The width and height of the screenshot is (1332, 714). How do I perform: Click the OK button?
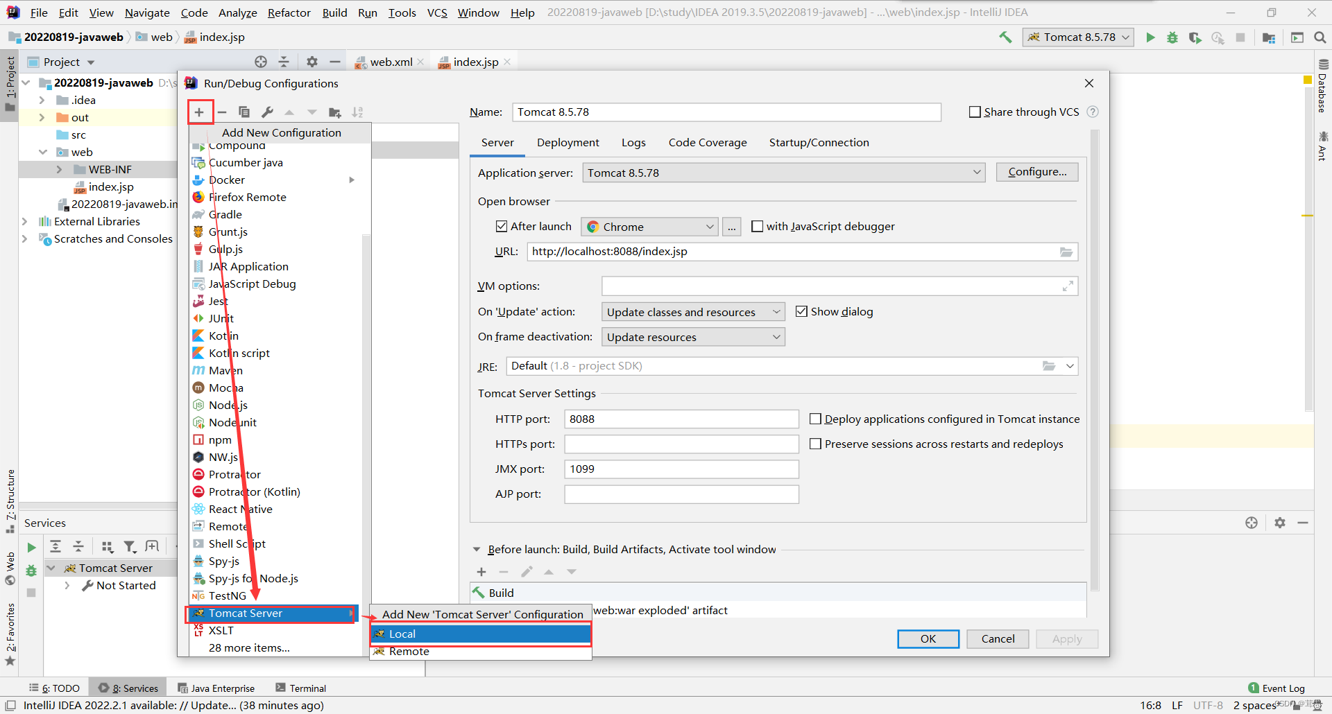(928, 638)
